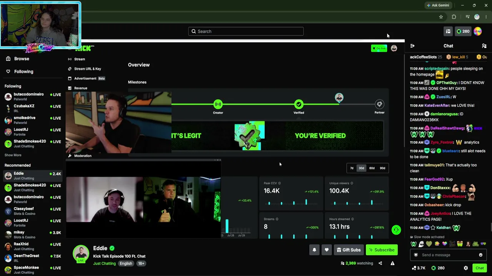Select the 7d time range
492x276 pixels.
point(352,168)
